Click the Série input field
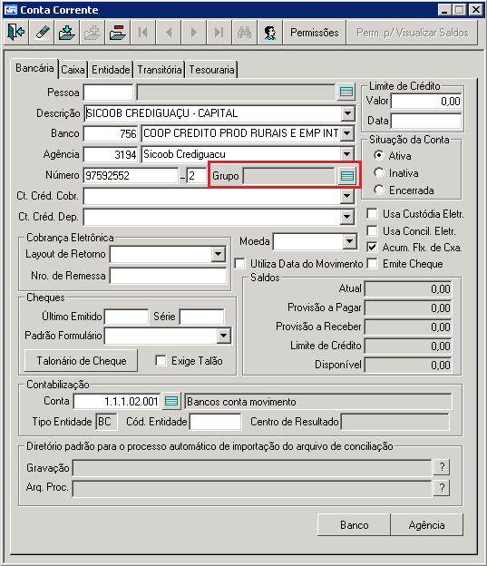Screen dimensions: 487x566 pyautogui.click(x=202, y=317)
